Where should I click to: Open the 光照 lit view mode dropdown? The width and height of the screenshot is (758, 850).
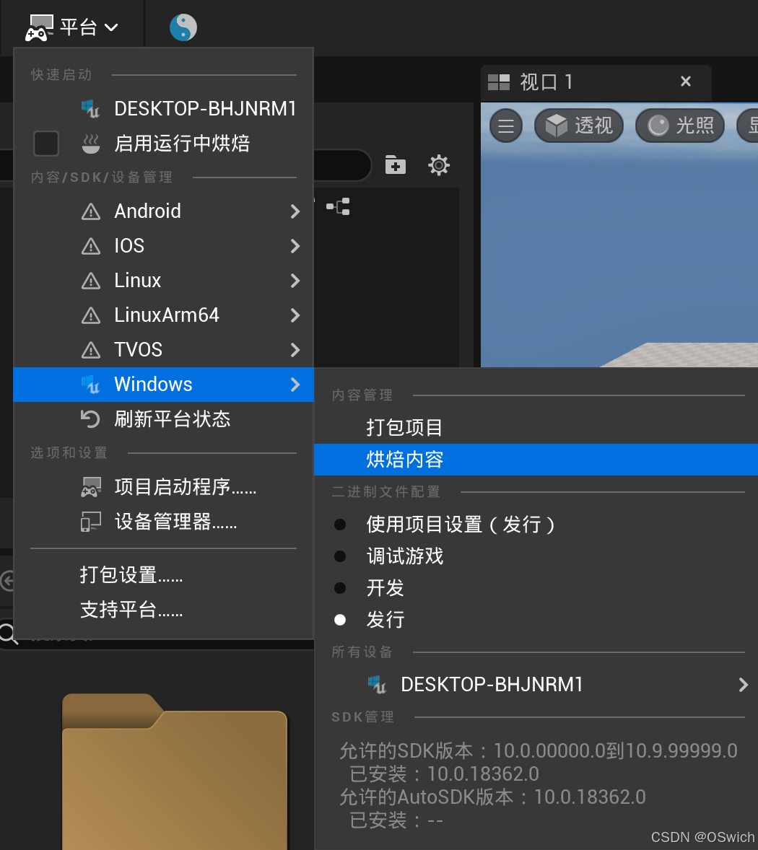pos(680,126)
